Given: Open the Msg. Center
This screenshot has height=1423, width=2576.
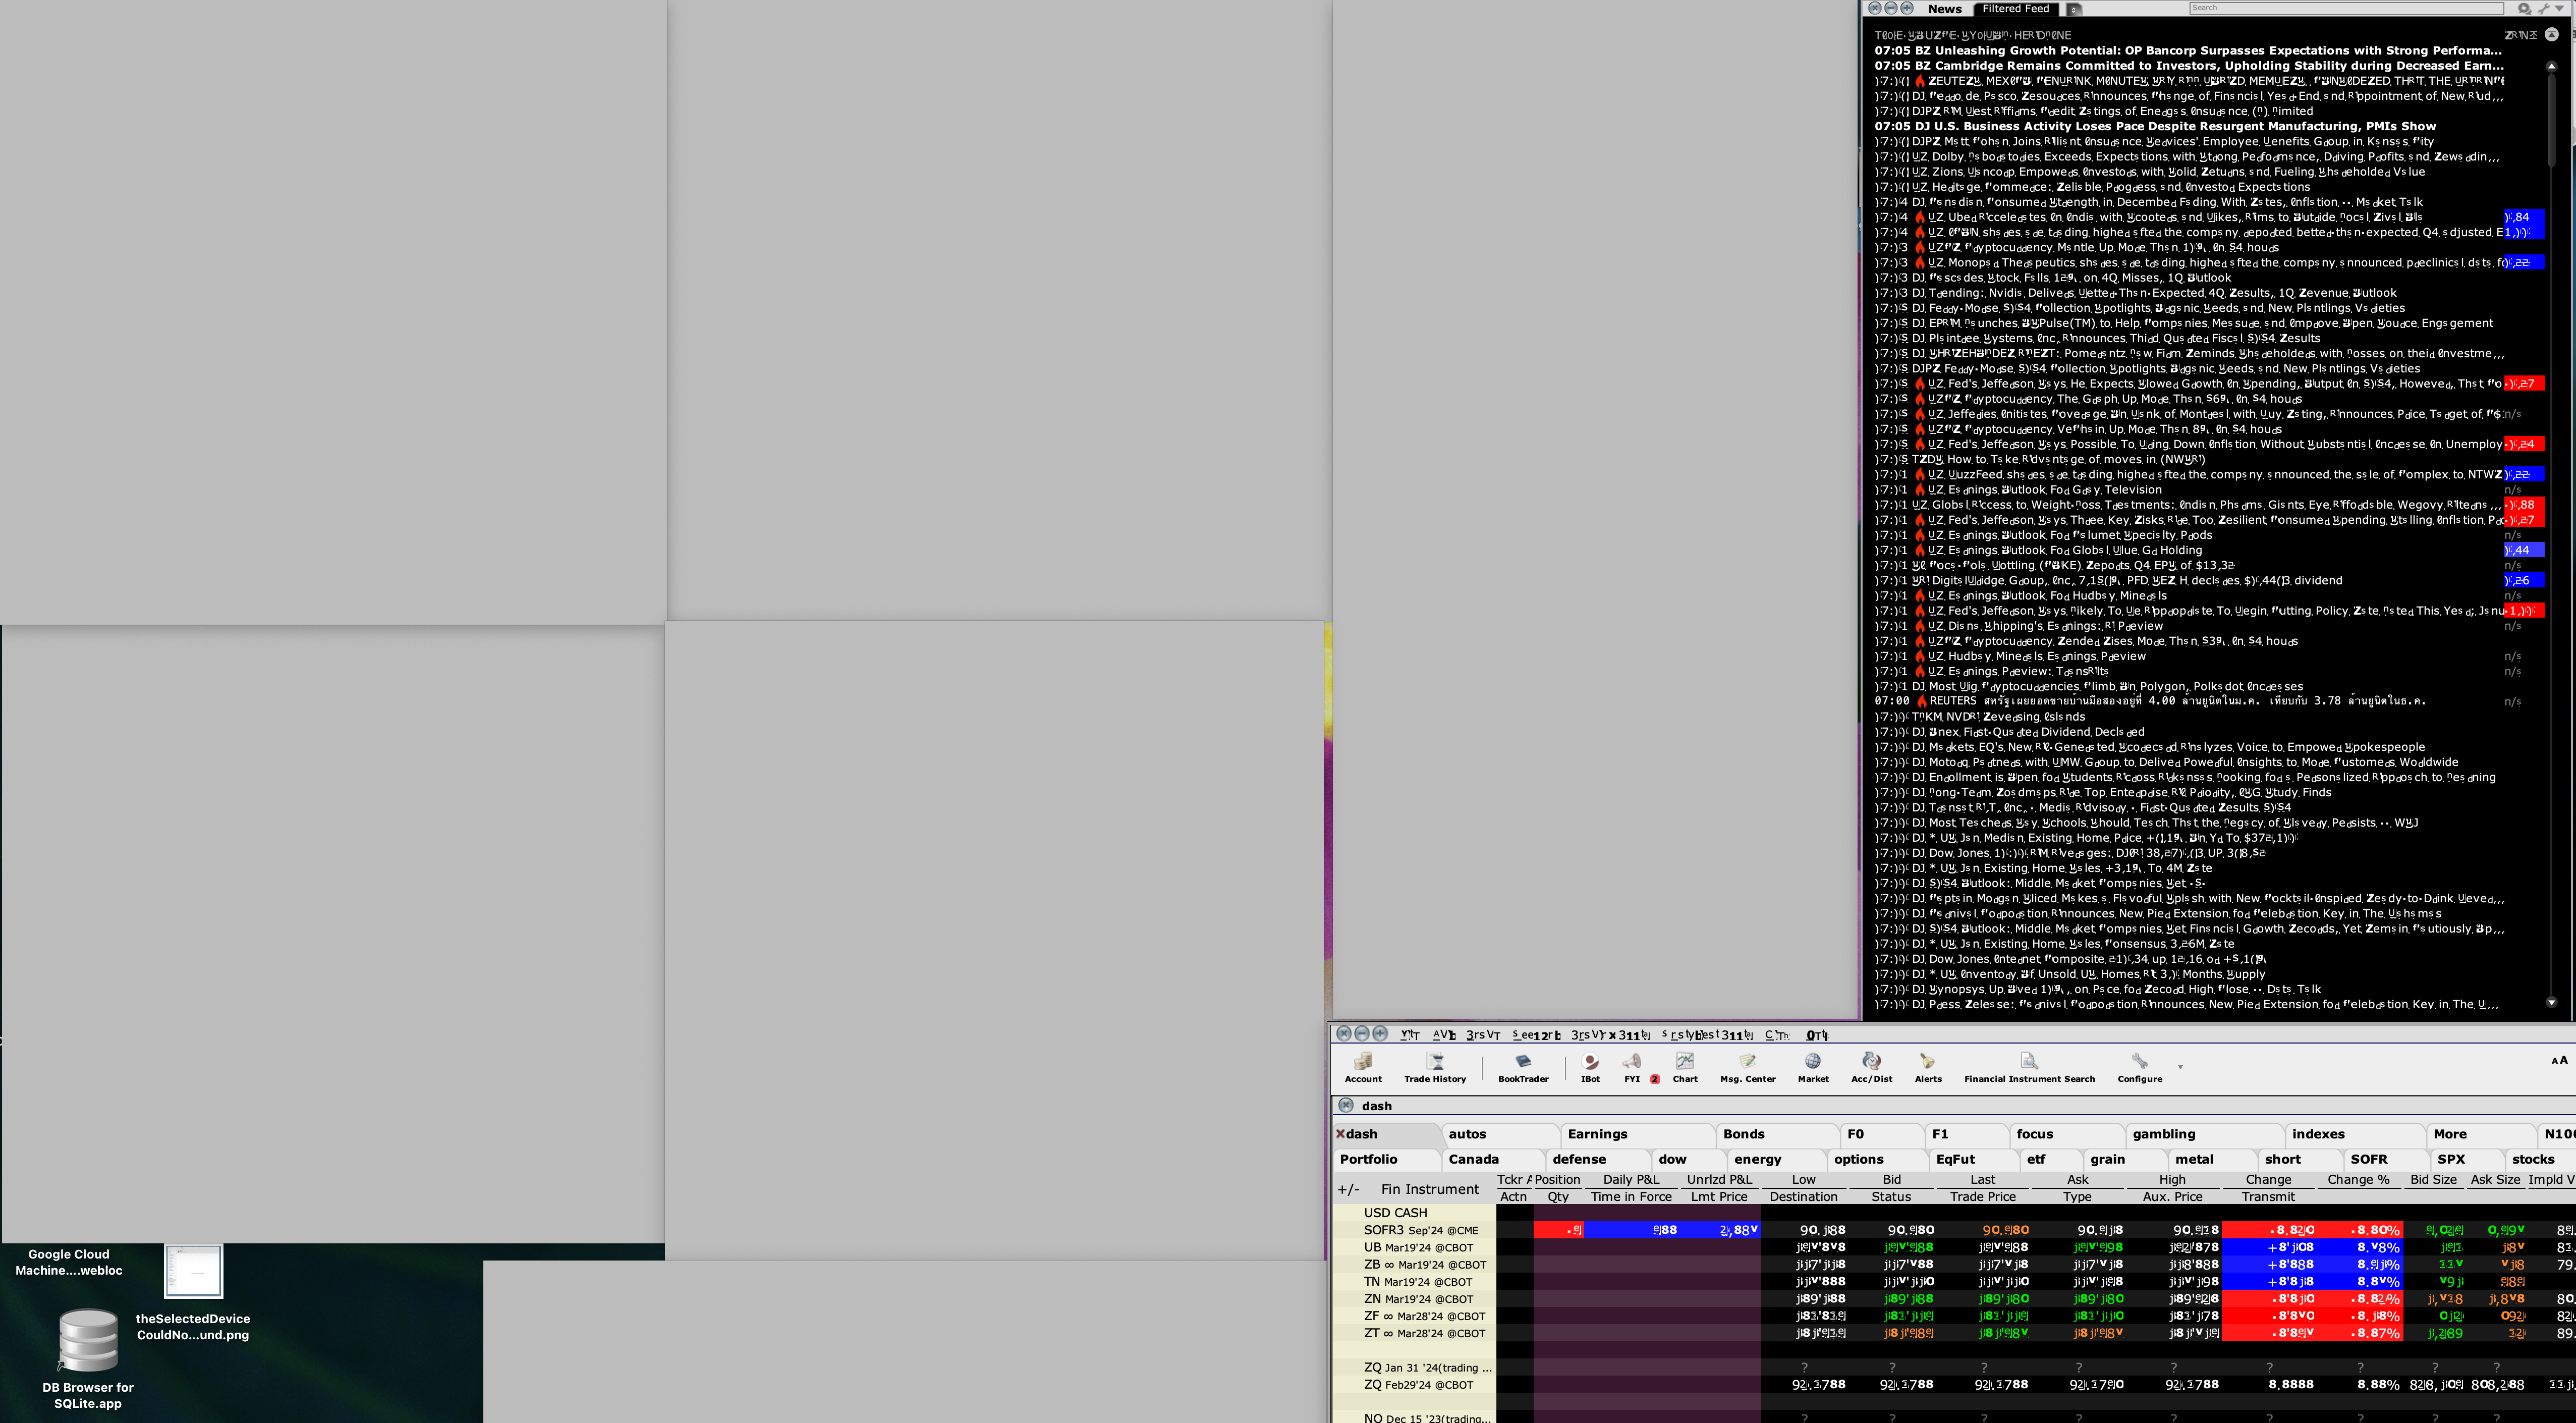Looking at the screenshot, I should [1747, 1066].
